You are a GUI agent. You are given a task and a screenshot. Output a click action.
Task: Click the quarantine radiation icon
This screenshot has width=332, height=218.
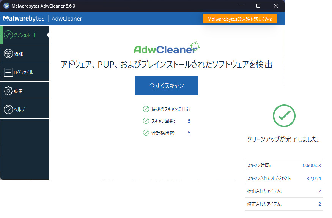(8, 54)
